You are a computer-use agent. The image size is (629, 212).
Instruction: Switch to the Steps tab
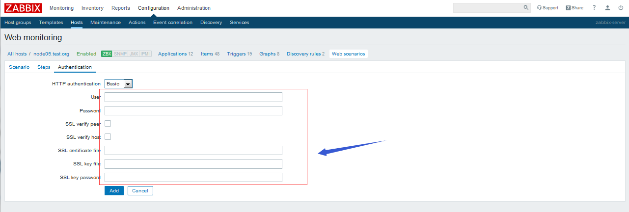click(44, 67)
